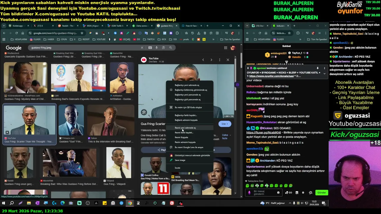Screen dimensions: 381x214
Task: Select the Reddit Gustavo Fring thumbnail
Action: tap(20, 163)
